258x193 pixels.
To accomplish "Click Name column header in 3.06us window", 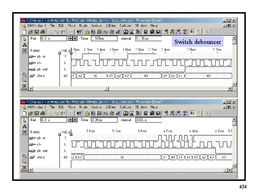I will pyautogui.click(x=35, y=132).
